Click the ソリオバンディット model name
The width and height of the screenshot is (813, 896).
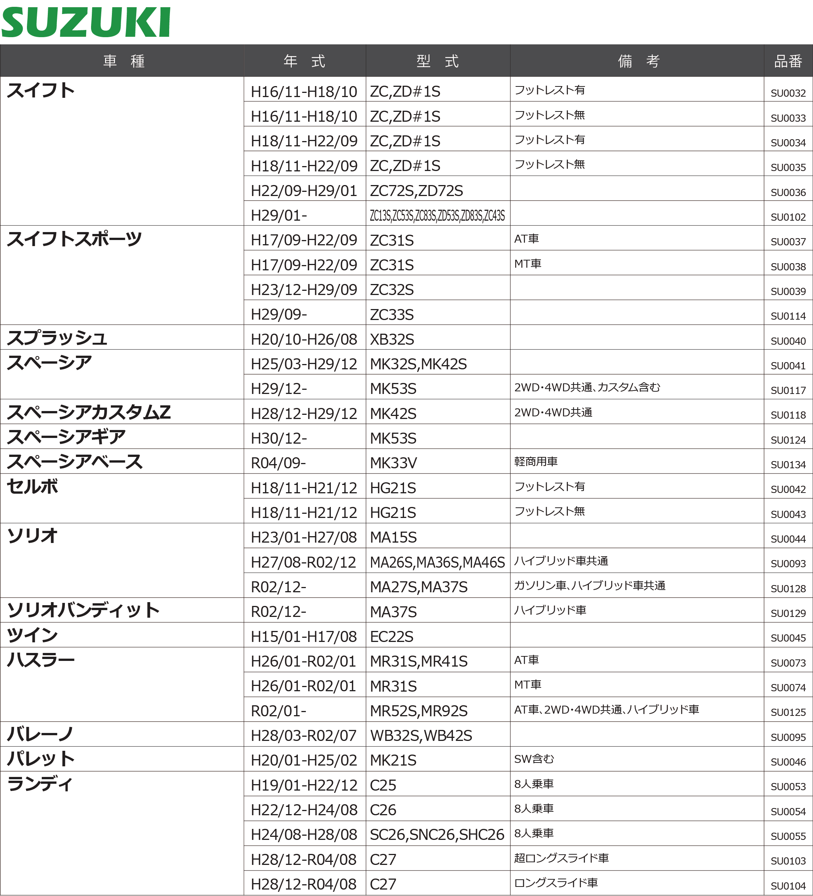tap(83, 610)
